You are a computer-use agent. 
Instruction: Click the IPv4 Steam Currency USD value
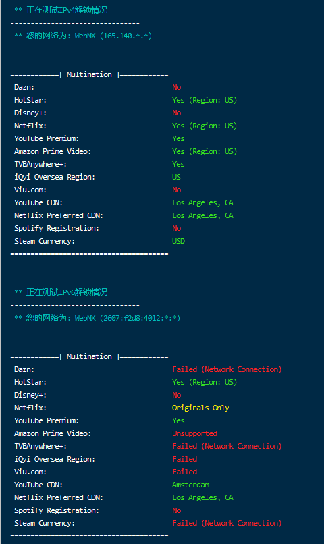178,241
